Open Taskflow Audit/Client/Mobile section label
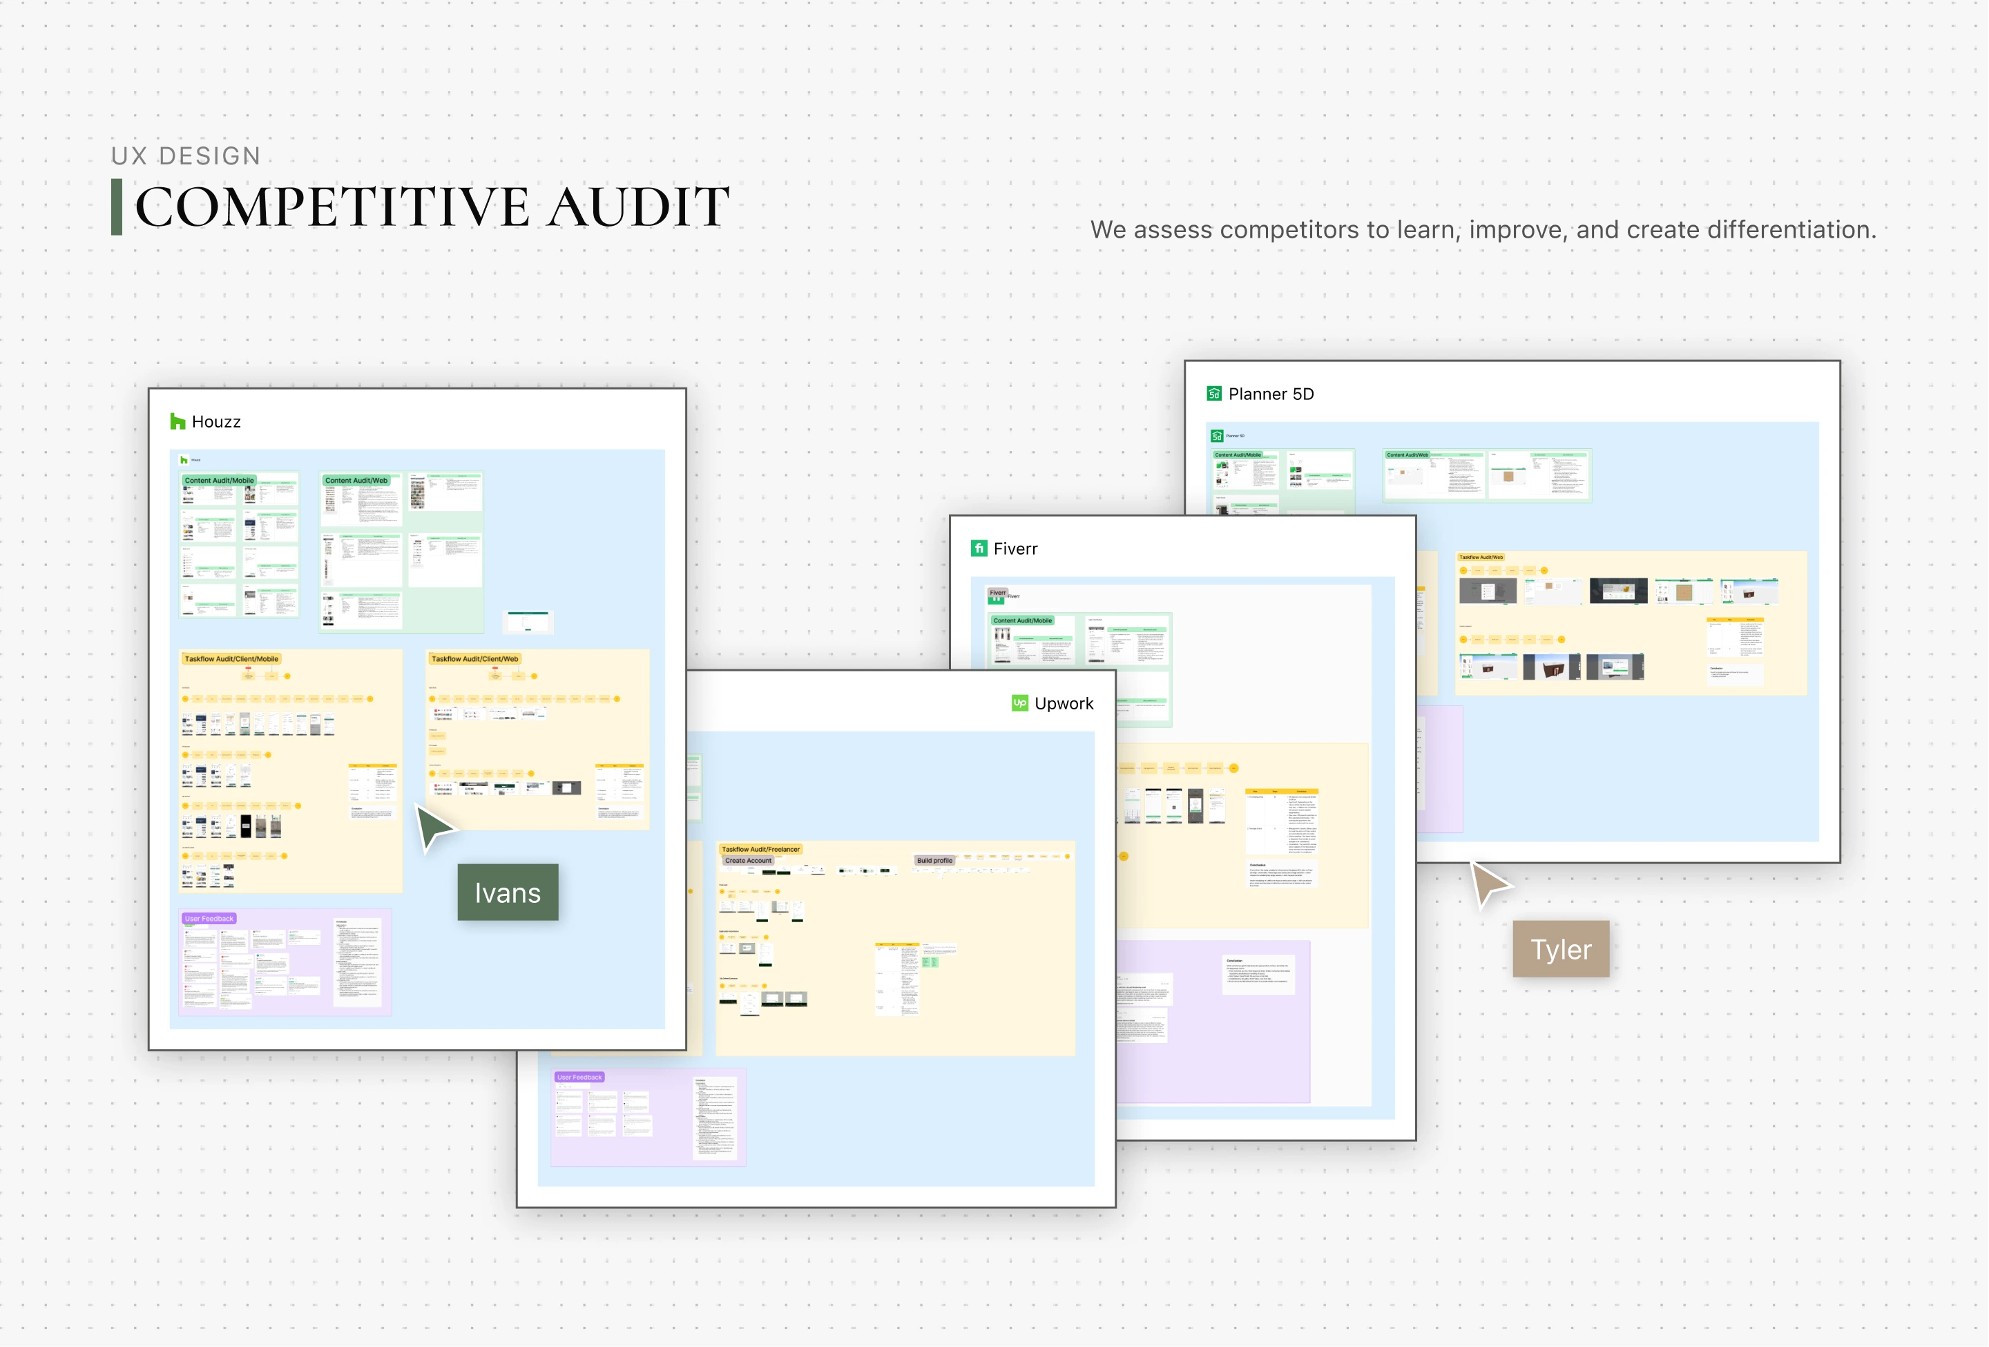This screenshot has height=1347, width=1989. [231, 659]
